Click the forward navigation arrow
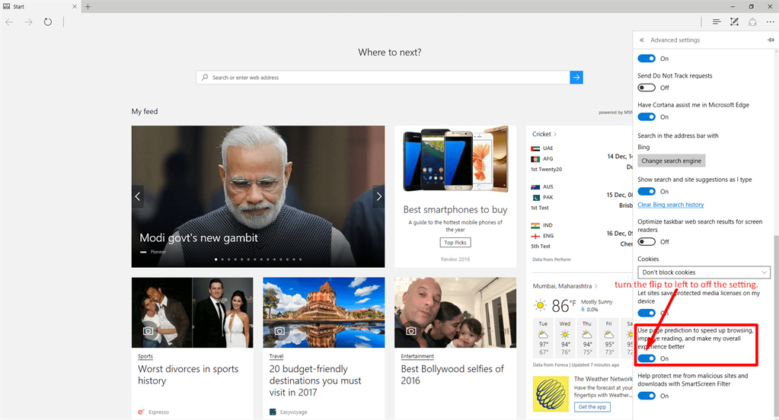This screenshot has width=779, height=420. pyautogui.click(x=28, y=22)
